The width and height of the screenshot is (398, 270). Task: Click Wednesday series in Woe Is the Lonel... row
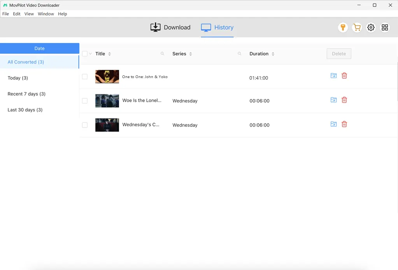(x=185, y=101)
